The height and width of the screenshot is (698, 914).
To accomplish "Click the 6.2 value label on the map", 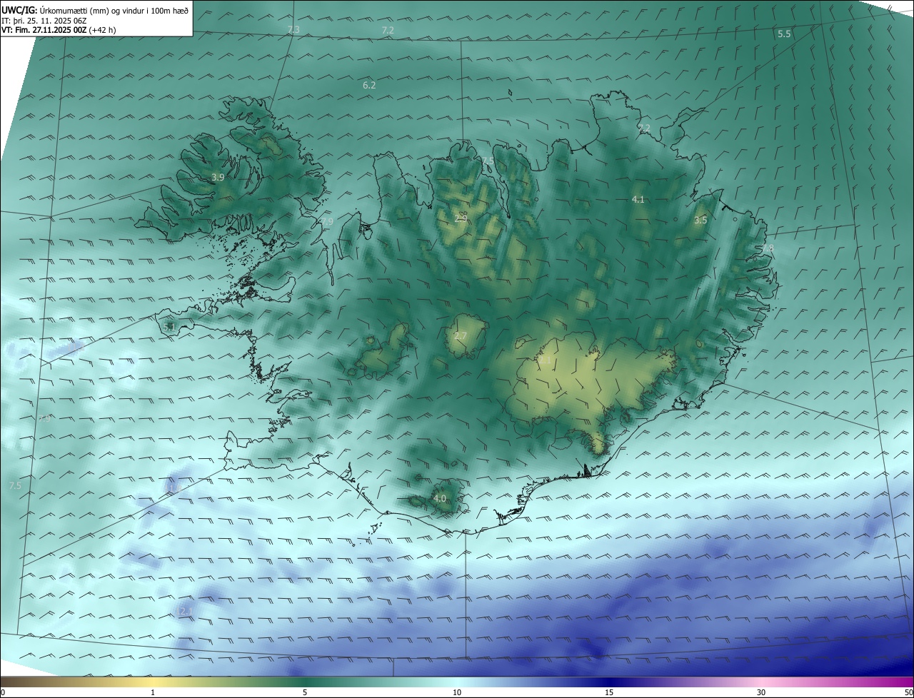I will pos(369,85).
